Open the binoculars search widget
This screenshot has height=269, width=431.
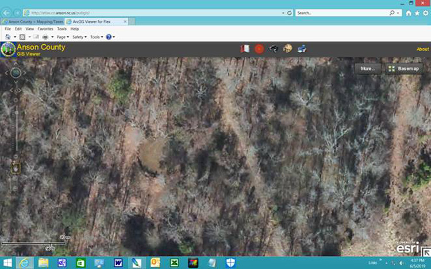point(273,49)
